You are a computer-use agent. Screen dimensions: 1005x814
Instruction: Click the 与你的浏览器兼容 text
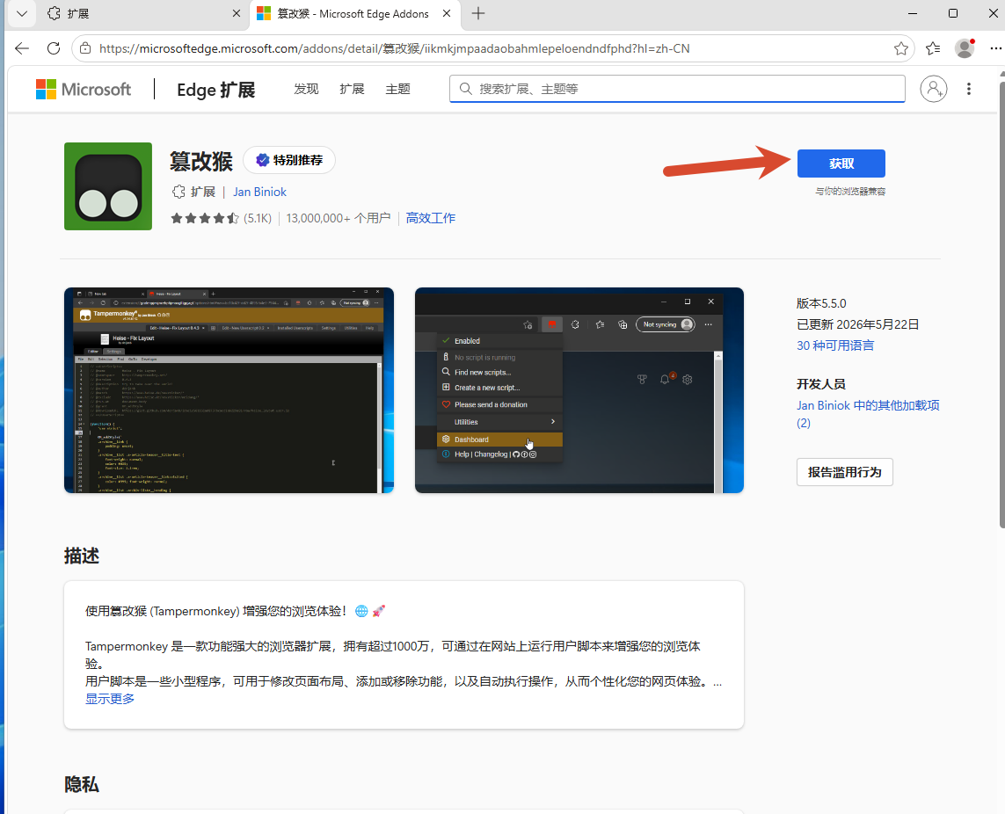850,191
